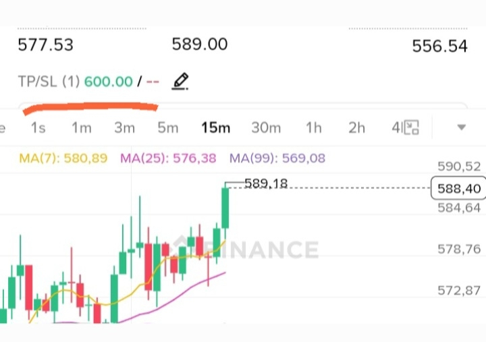The height and width of the screenshot is (342, 486).
Task: Select the 2h timeframe
Action: (x=357, y=127)
